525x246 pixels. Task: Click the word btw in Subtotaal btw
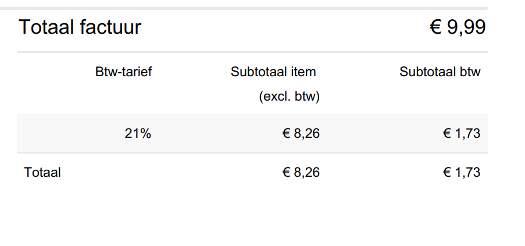pyautogui.click(x=470, y=72)
